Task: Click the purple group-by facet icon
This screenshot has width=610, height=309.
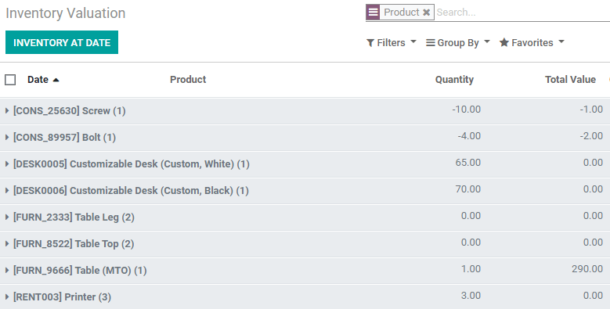Action: (x=373, y=13)
